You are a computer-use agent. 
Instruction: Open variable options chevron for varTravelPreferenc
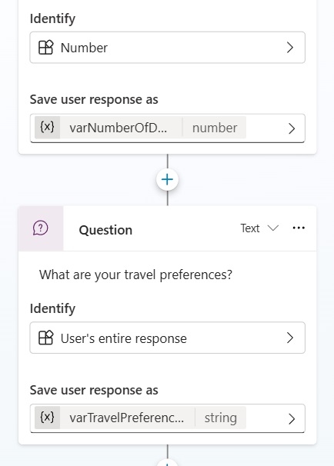pos(292,419)
